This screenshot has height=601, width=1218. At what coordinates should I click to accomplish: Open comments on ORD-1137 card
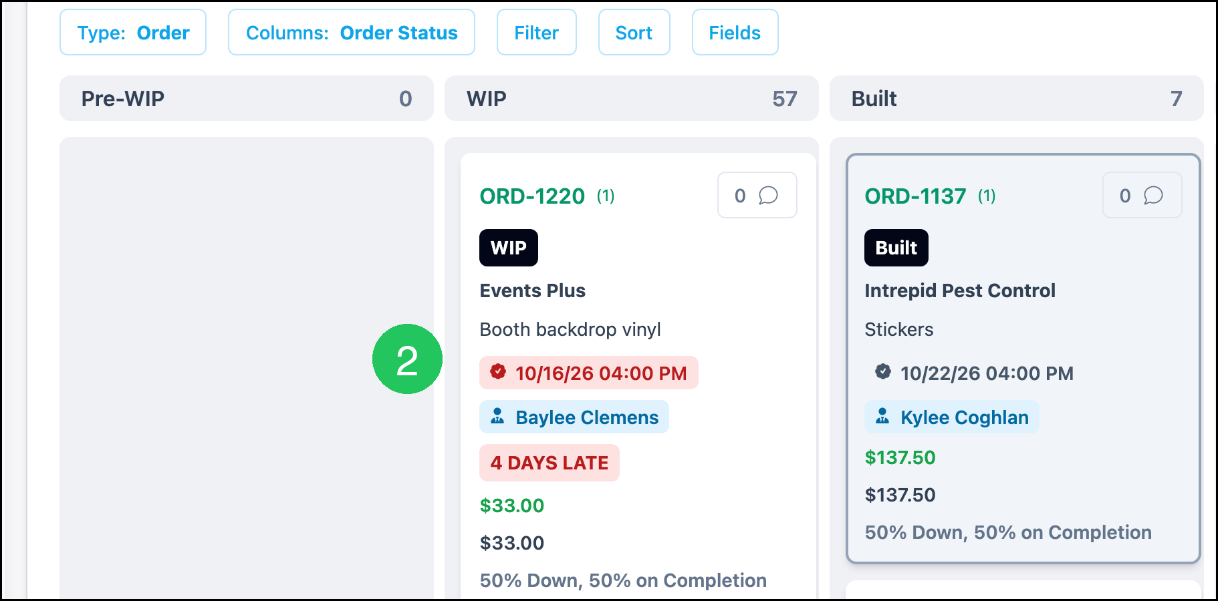tap(1142, 195)
